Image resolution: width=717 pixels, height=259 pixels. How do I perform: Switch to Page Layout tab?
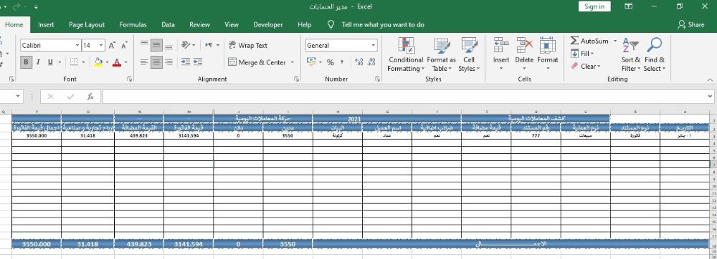[x=87, y=24]
